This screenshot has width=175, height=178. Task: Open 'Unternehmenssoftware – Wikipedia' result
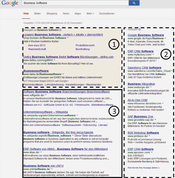pyautogui.click(x=46, y=112)
